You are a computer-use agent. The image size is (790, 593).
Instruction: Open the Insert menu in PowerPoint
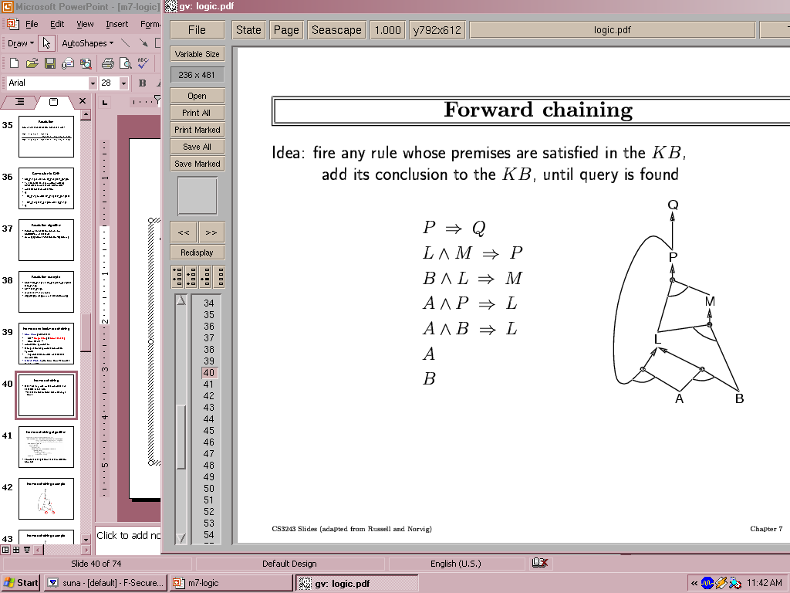click(117, 24)
